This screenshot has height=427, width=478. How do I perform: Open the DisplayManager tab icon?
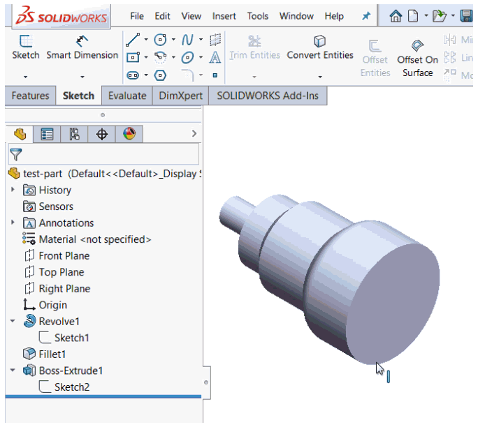click(129, 134)
